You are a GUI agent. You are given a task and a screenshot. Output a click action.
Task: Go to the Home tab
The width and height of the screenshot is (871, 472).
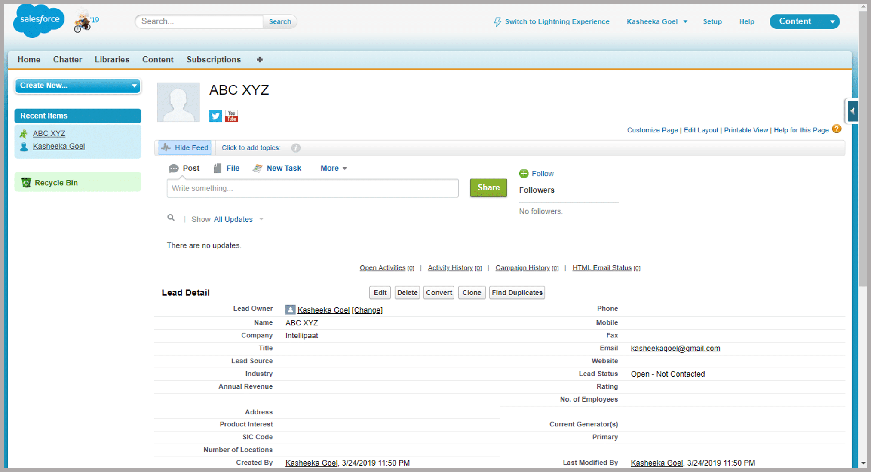tap(29, 60)
